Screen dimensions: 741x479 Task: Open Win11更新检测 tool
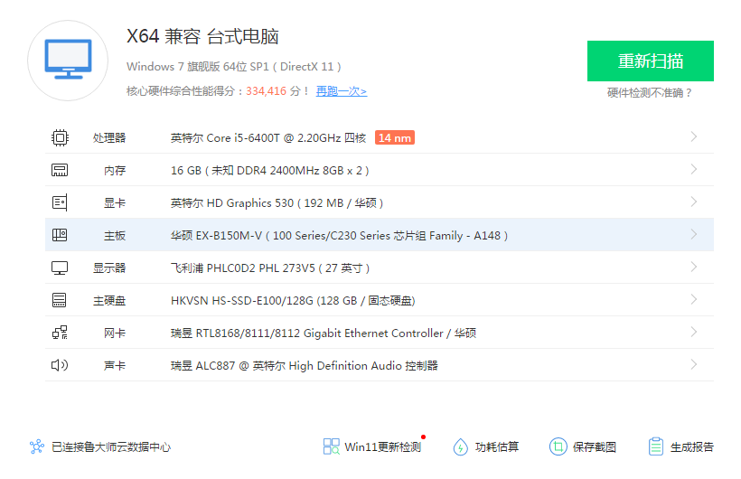pos(372,446)
